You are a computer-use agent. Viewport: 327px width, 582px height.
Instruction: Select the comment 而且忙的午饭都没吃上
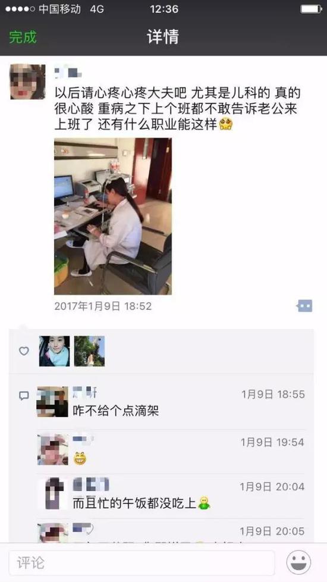[142, 503]
